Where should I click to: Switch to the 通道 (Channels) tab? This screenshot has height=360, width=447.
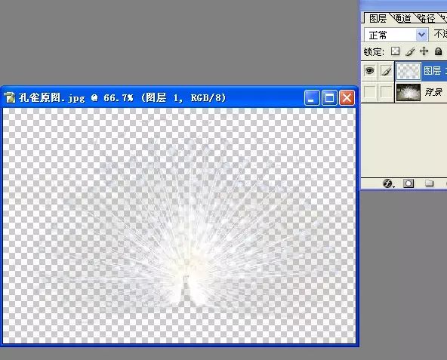tap(403, 19)
